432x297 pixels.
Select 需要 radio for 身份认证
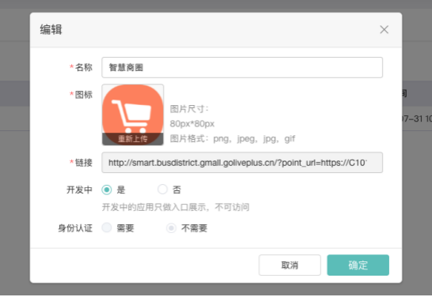tap(107, 227)
